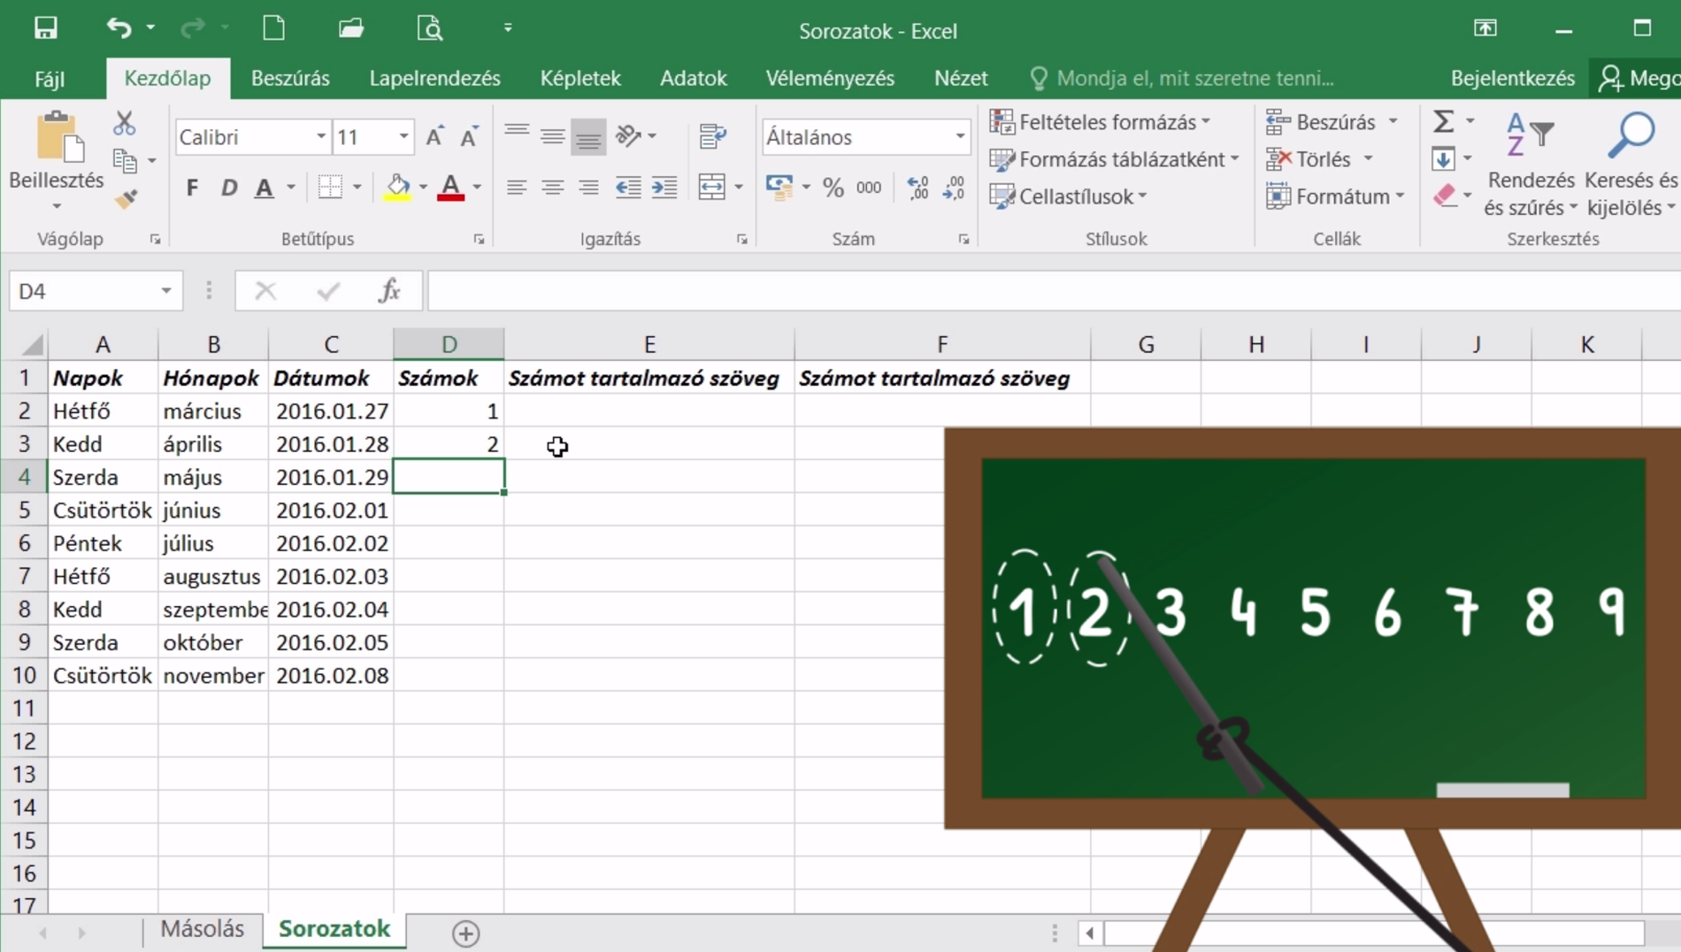This screenshot has width=1681, height=952.
Task: Click Bejelentkezés to sign in
Action: pos(1512,78)
